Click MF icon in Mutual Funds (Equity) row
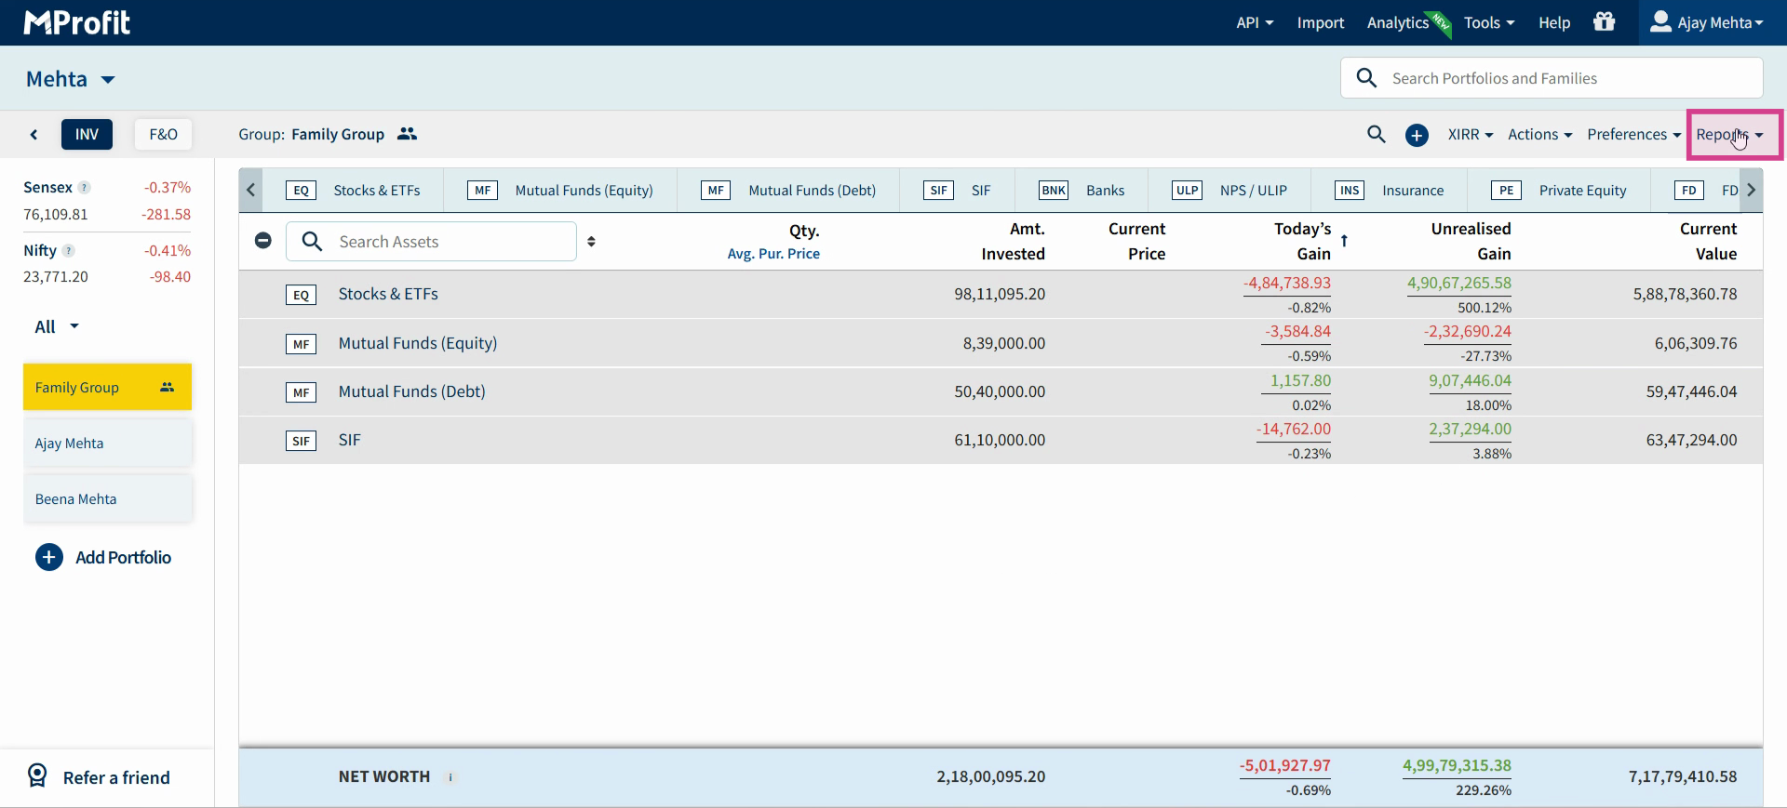Image resolution: width=1787 pixels, height=808 pixels. pyautogui.click(x=301, y=344)
